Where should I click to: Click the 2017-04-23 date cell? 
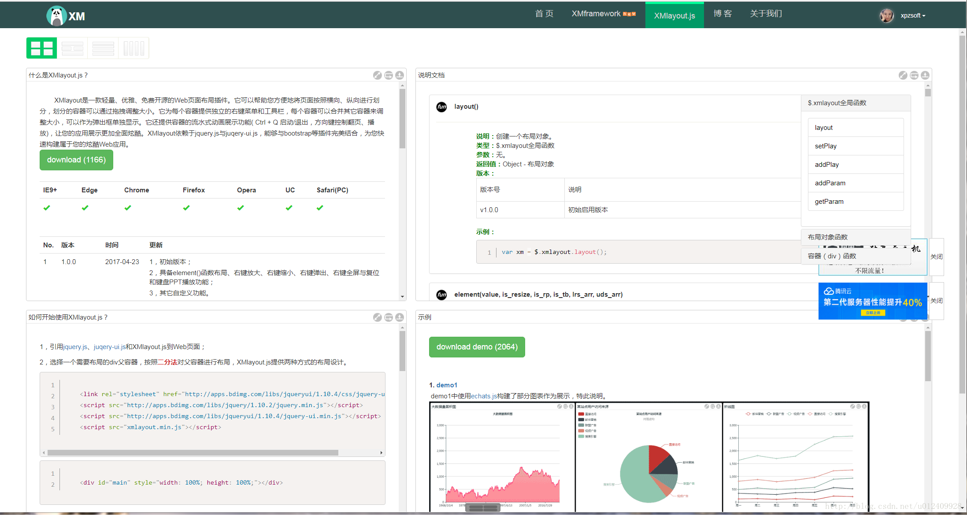(122, 262)
